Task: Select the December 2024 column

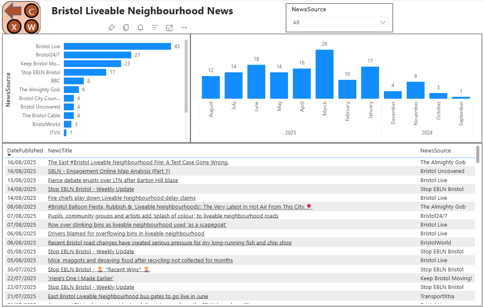Action: 393,95
